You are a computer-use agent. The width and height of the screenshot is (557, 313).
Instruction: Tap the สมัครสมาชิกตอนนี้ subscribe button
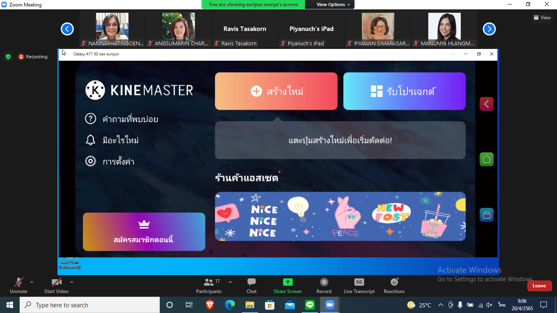(144, 231)
